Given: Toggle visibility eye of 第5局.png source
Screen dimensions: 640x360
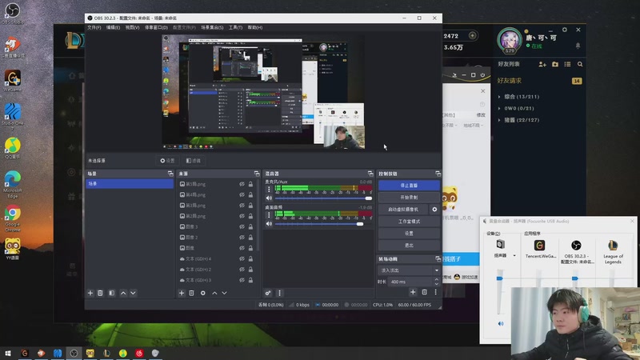Looking at the screenshot, I should (242, 184).
